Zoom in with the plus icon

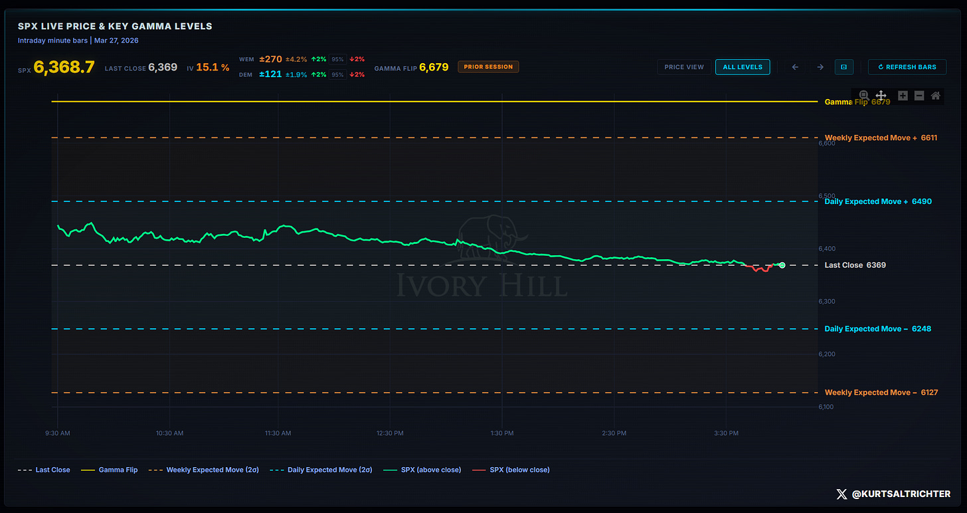point(903,96)
